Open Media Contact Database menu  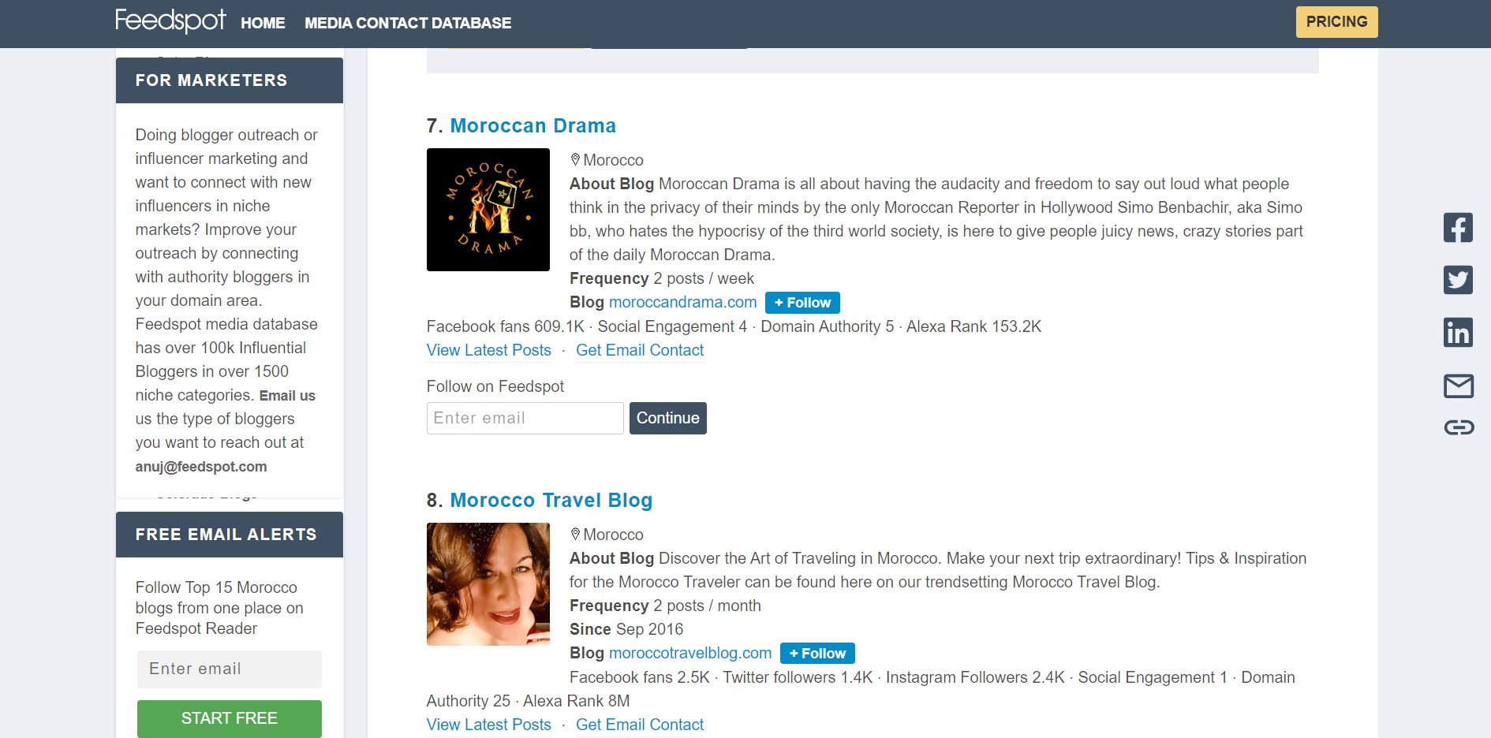click(x=407, y=24)
